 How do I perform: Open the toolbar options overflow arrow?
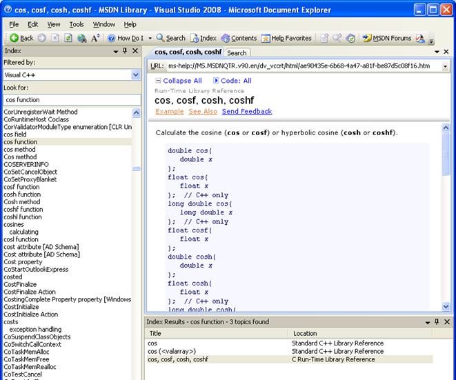[x=432, y=41]
